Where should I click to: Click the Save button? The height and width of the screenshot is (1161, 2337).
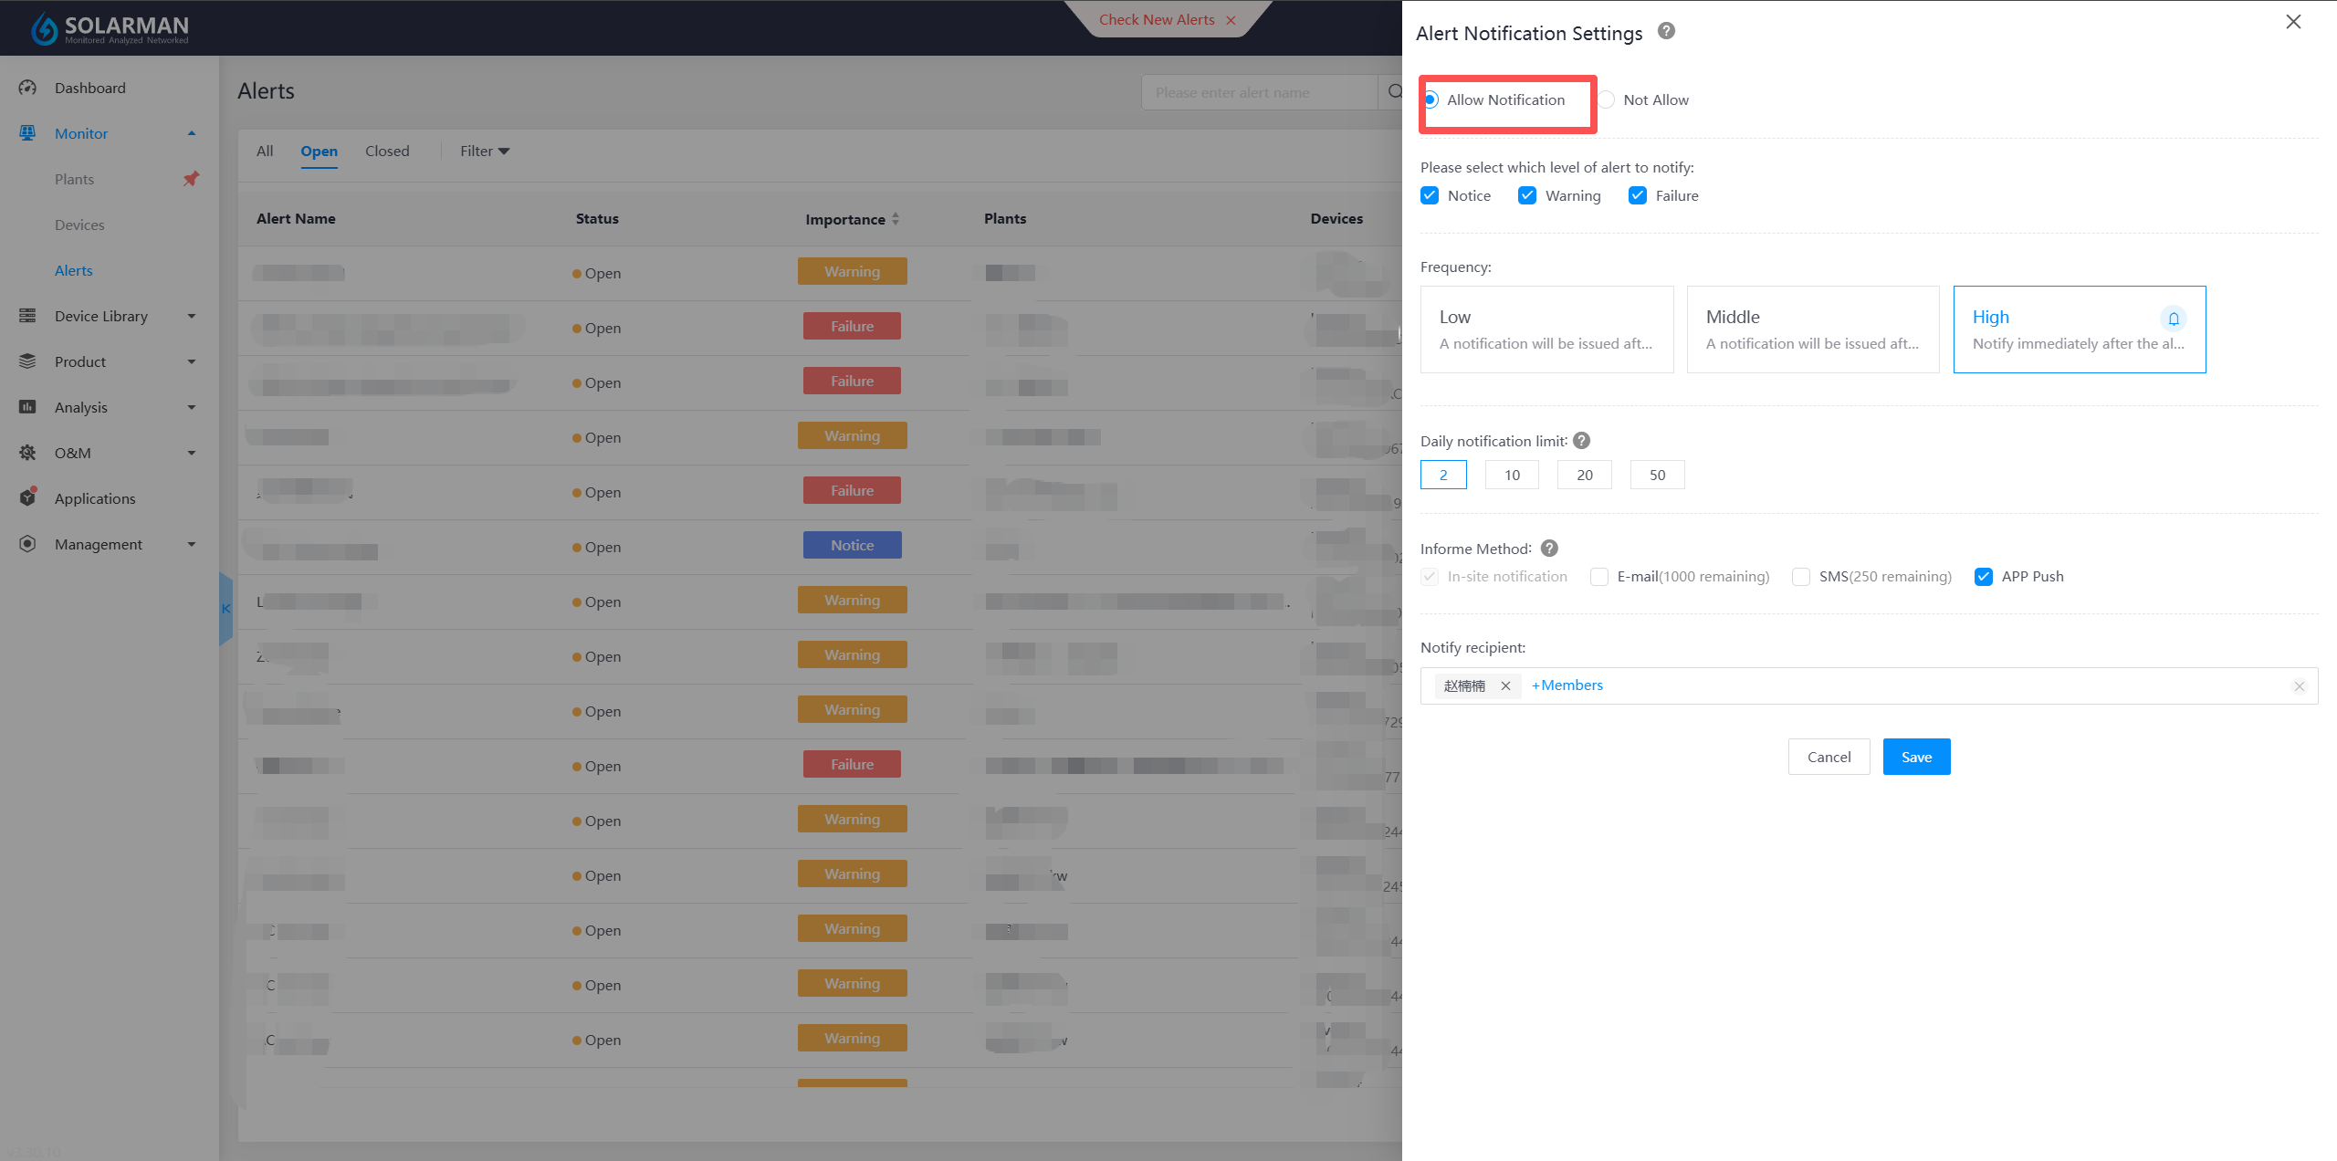coord(1916,757)
